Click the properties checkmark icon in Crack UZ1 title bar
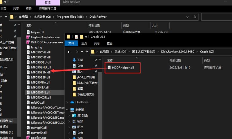Image resolution: width=232 pixels, height=139 pixels. pos(76,37)
